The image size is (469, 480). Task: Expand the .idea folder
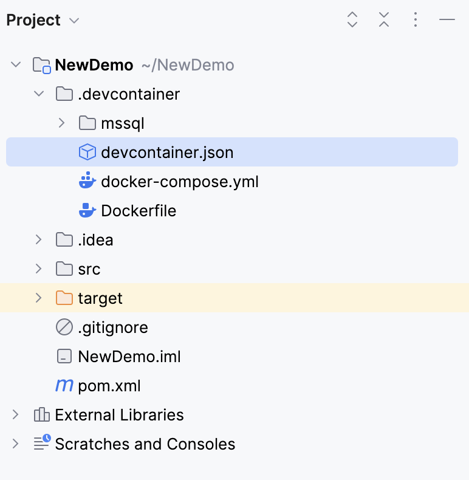[39, 239]
